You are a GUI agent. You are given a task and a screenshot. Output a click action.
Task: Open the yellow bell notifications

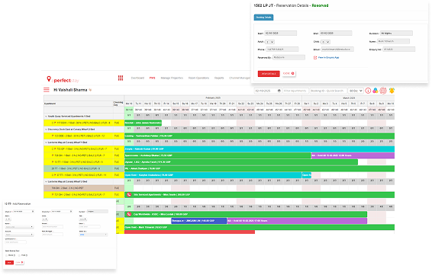point(392,91)
